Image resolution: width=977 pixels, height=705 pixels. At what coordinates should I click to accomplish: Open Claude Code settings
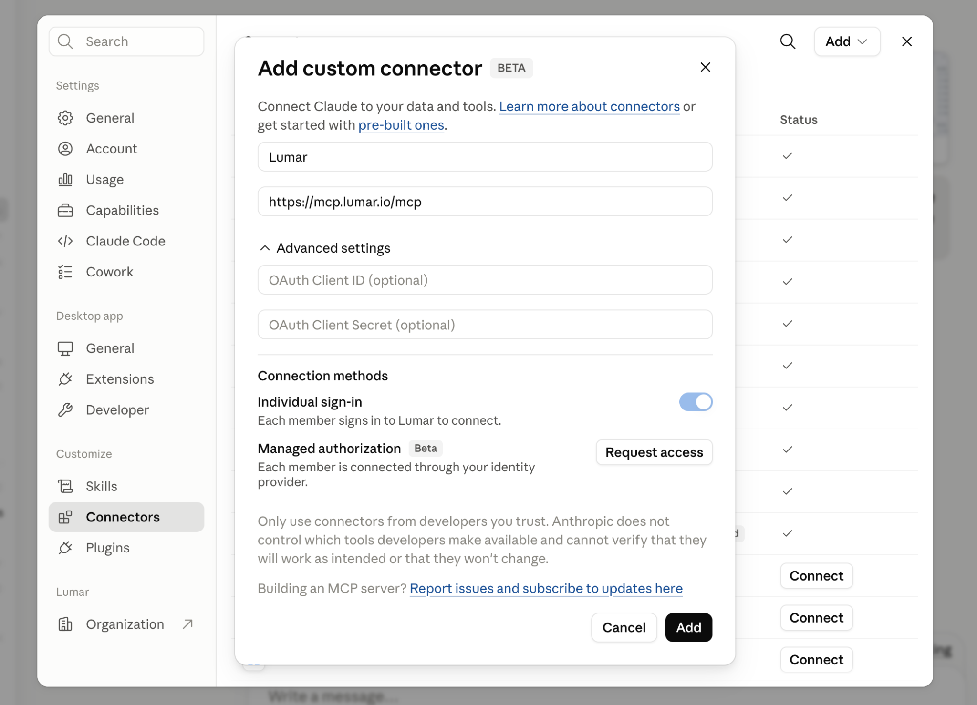click(x=126, y=241)
